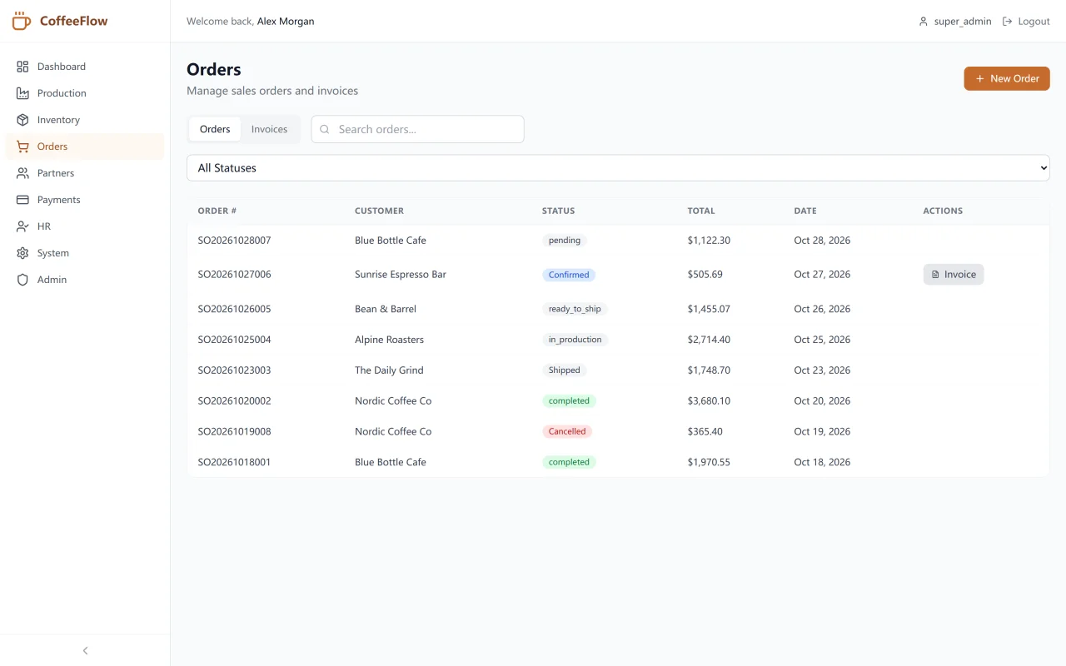Click the HR user-check icon
The image size is (1066, 666).
[x=22, y=226]
